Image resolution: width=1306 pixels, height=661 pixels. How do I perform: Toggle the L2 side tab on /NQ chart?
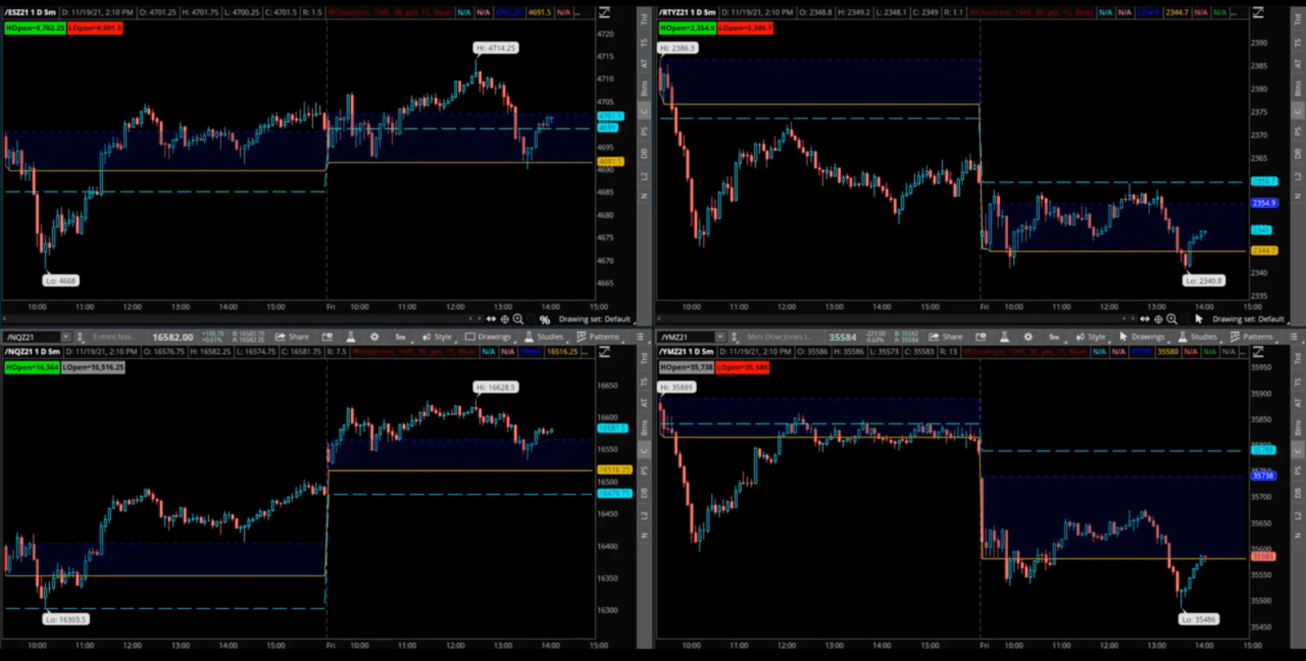click(x=644, y=515)
